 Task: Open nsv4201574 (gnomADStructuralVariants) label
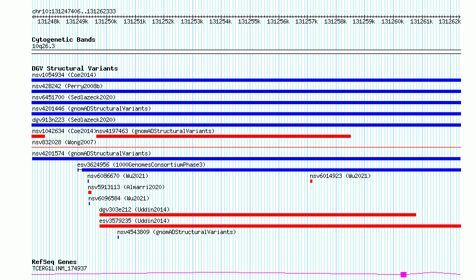coord(91,153)
